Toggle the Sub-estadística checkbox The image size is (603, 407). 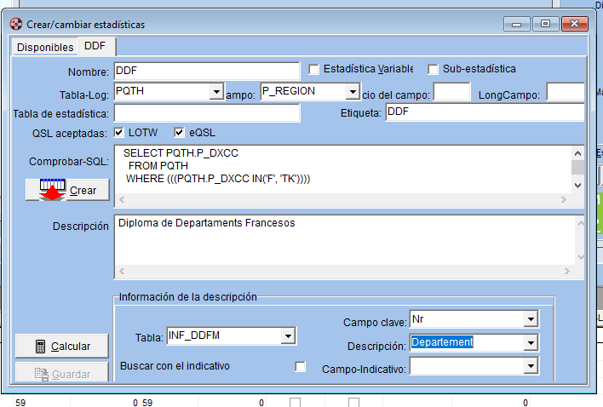[x=433, y=69]
